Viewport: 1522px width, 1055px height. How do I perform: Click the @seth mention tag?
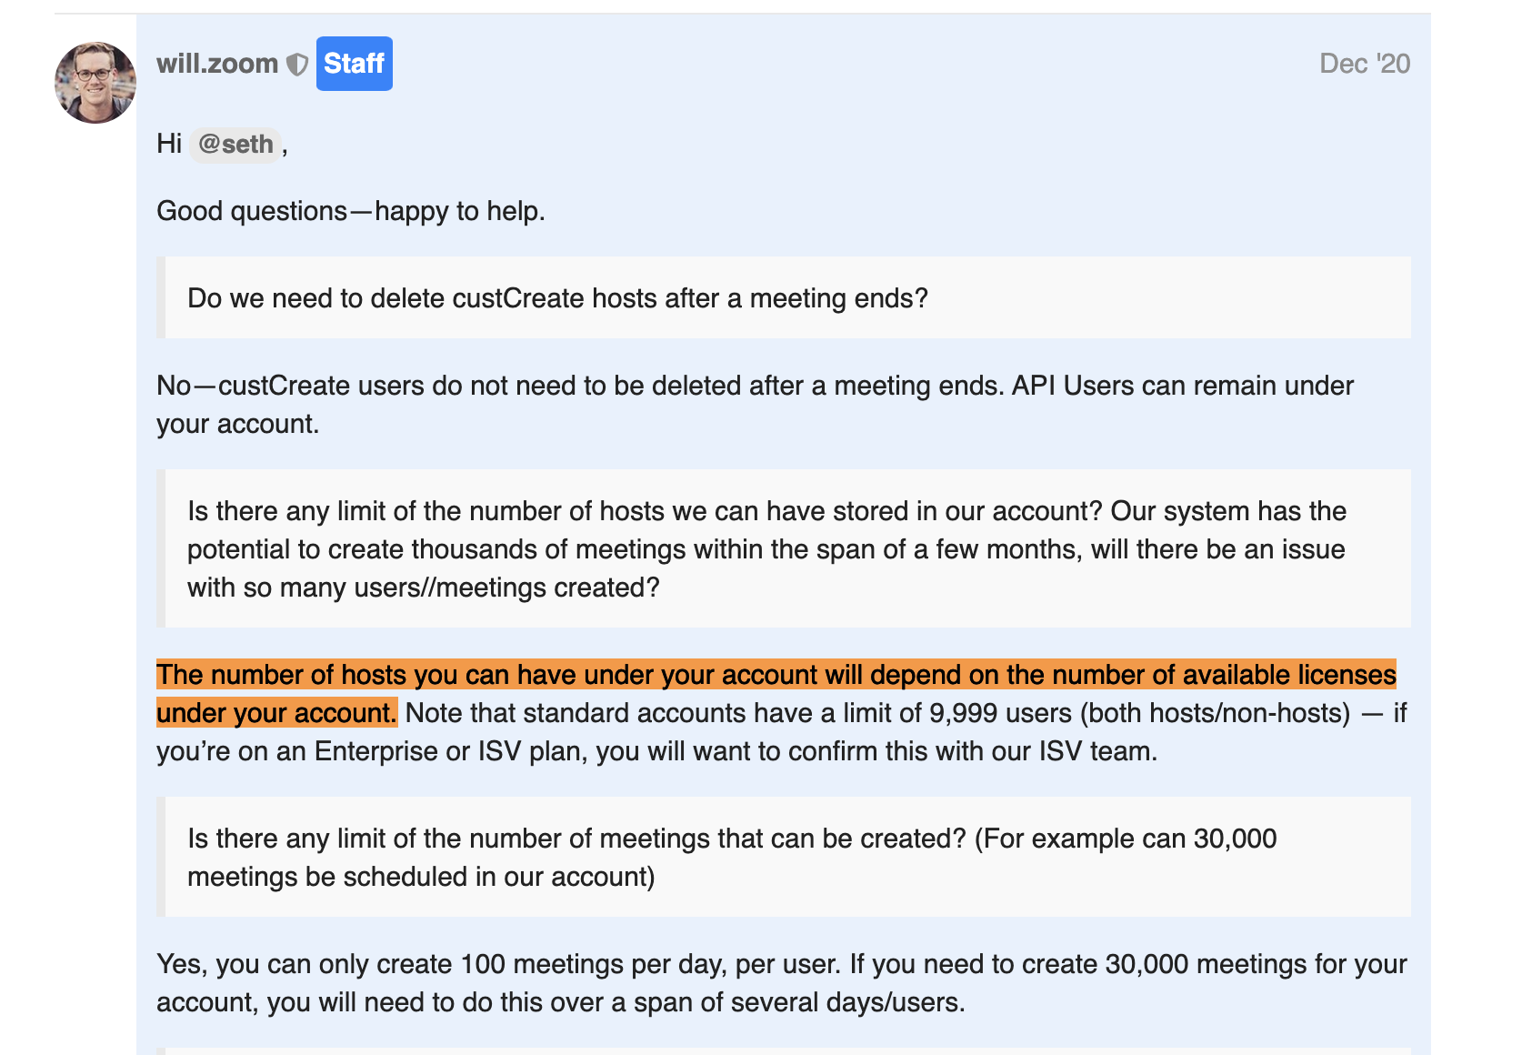(x=235, y=145)
